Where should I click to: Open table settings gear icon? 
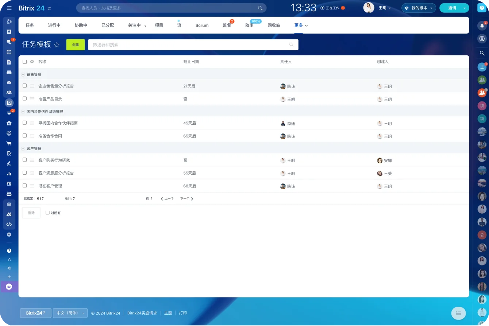pyautogui.click(x=32, y=62)
